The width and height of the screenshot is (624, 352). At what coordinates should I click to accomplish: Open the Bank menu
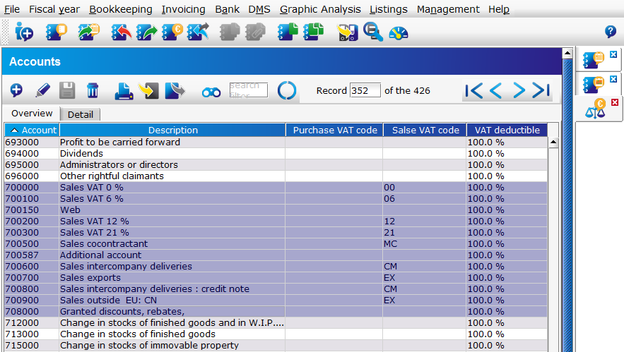click(x=228, y=9)
